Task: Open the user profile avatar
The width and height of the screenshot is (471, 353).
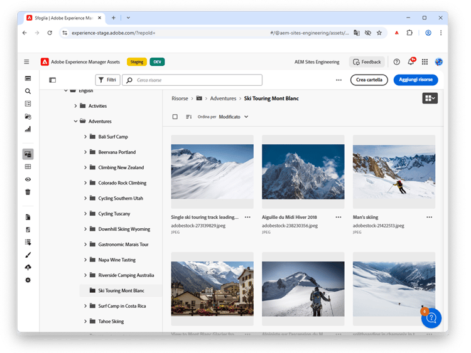Action: [x=438, y=62]
